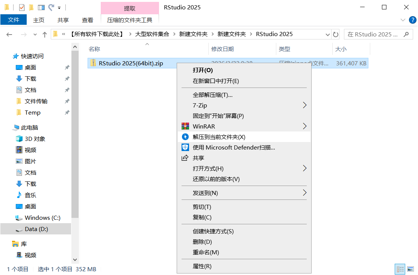Open 音乐 in the sidebar
Viewport: 418px width, 275px height.
(30, 195)
